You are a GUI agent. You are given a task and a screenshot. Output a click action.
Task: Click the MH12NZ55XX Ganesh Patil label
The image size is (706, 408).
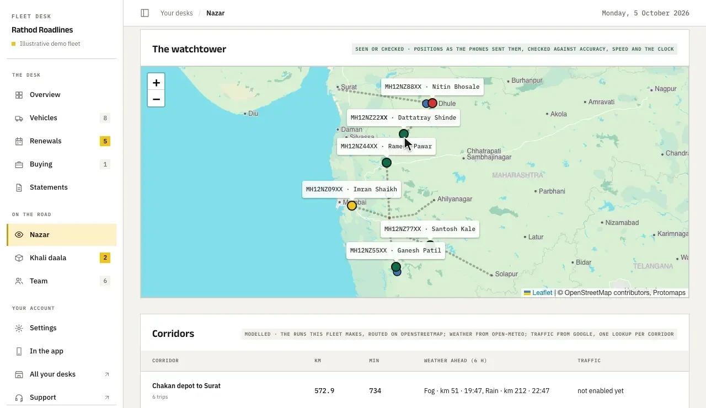tap(395, 250)
